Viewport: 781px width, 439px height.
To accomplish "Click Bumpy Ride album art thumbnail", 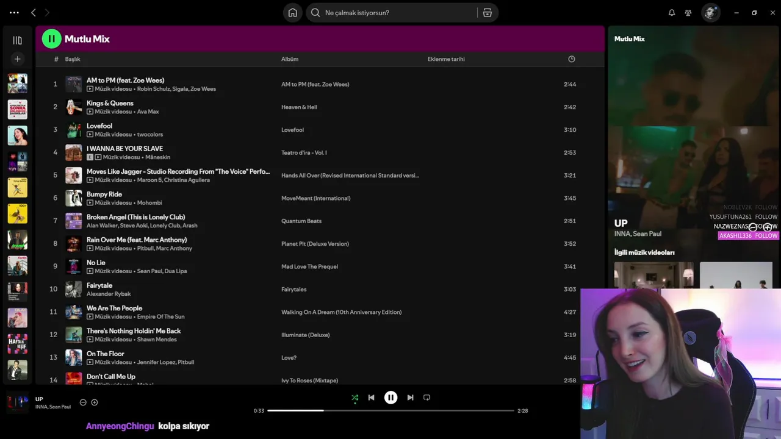I will pos(74,198).
